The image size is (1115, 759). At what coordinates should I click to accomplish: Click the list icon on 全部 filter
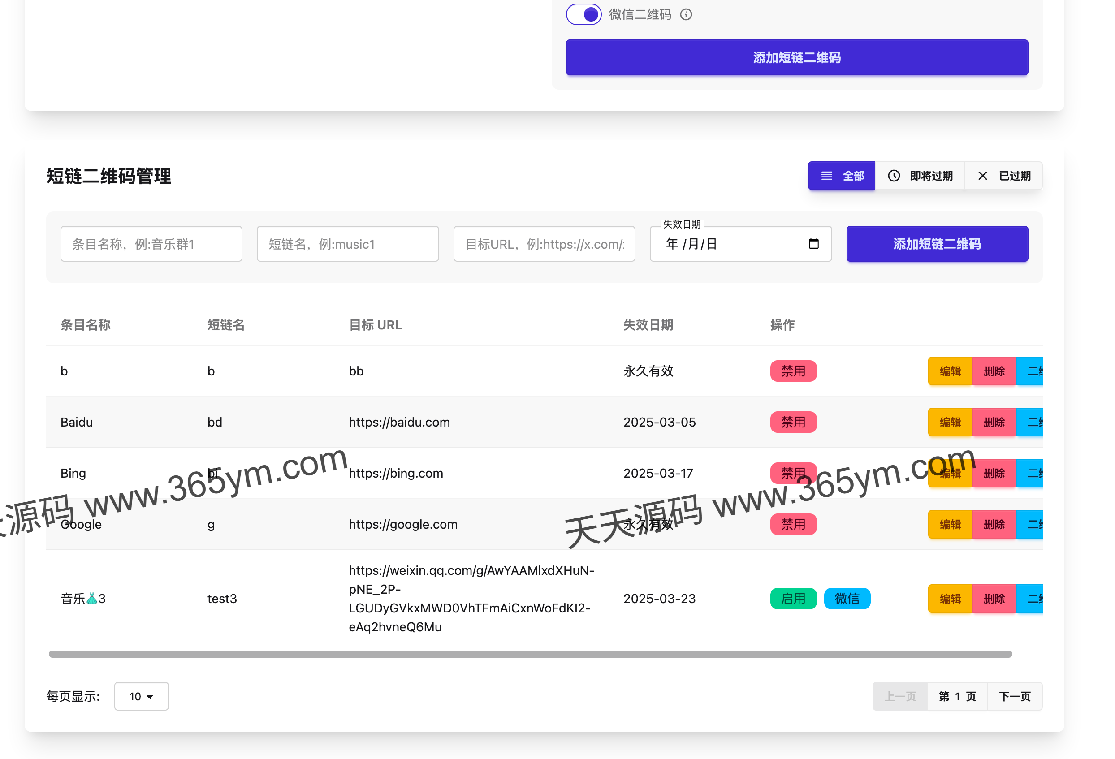pos(826,176)
